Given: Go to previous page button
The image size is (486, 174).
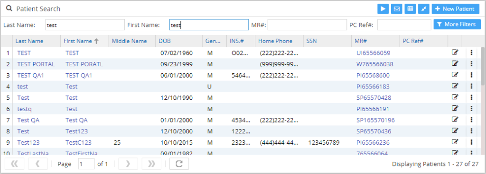Looking at the screenshot, I should pyautogui.click(x=38, y=164).
